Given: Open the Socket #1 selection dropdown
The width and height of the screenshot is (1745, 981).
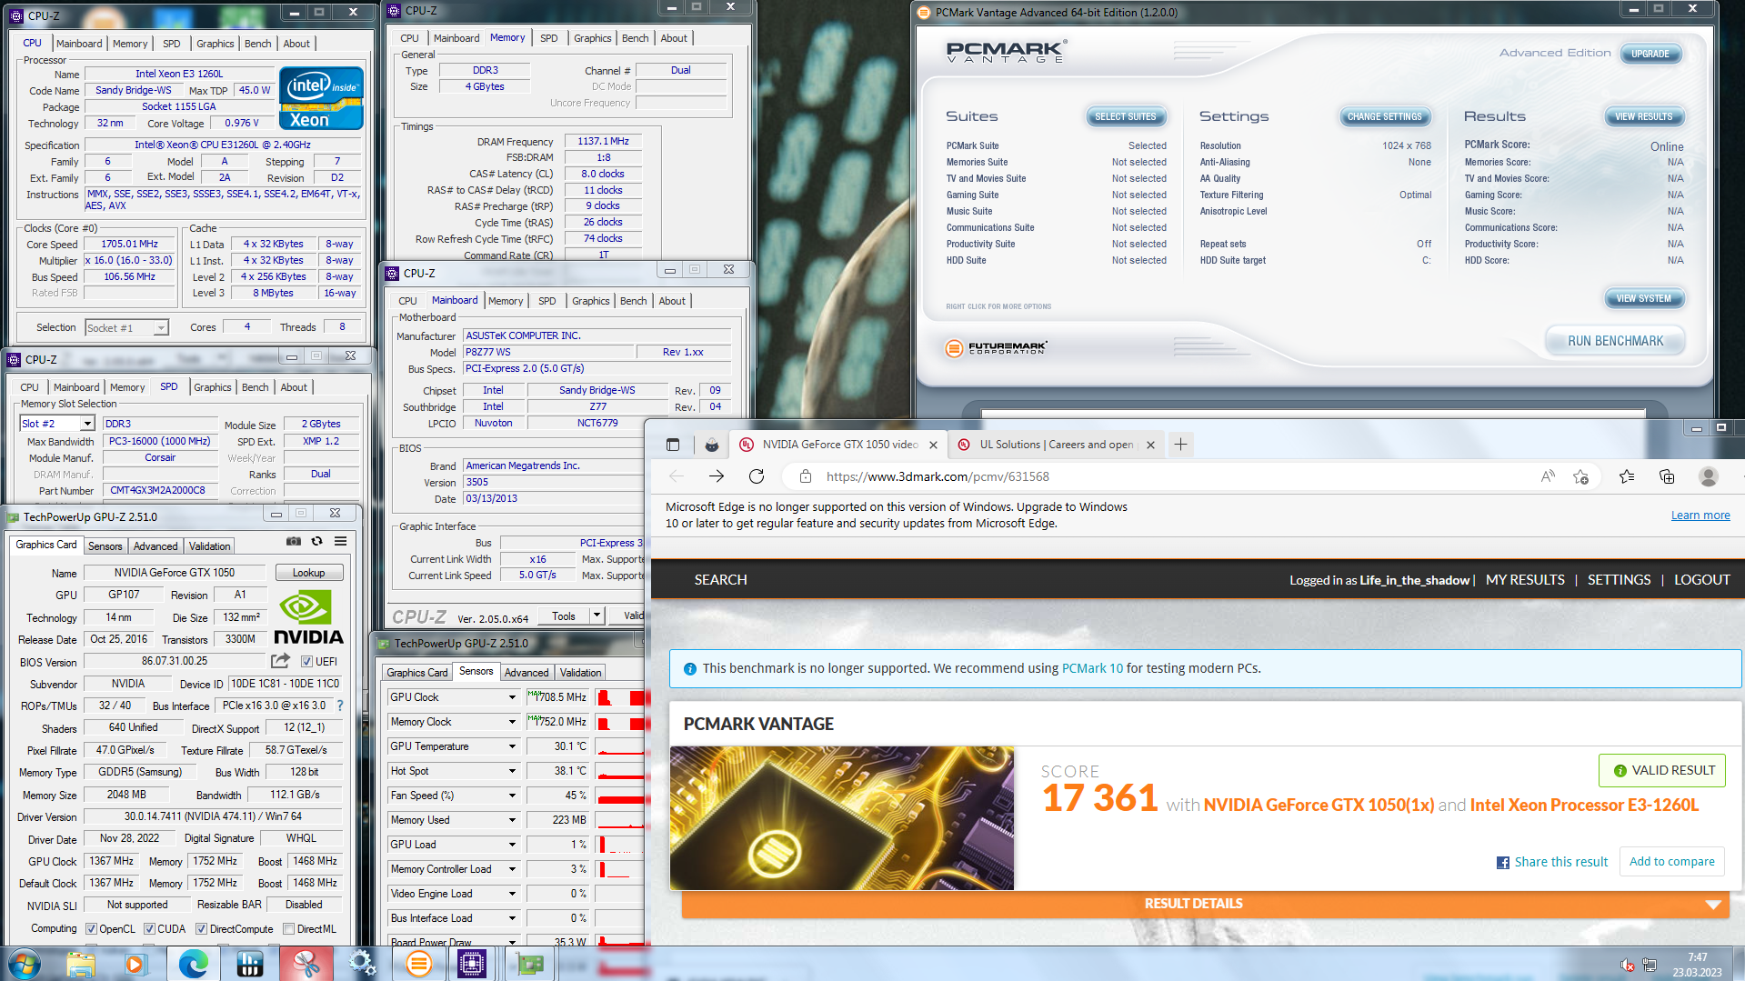Looking at the screenshot, I should point(161,328).
